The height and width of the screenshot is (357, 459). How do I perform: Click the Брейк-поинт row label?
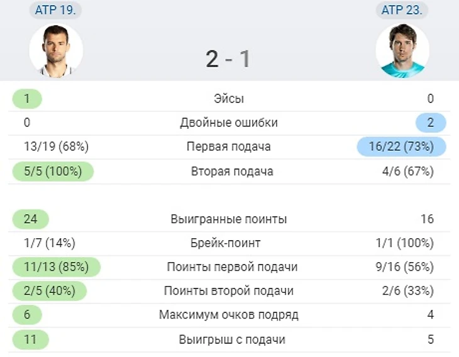point(229,243)
